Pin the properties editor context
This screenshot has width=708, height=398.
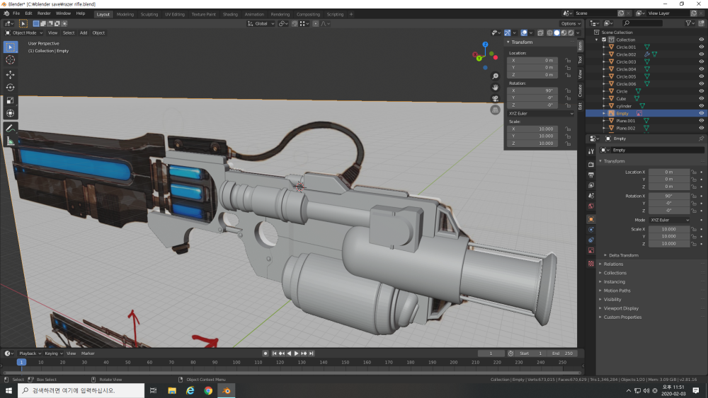[701, 139]
